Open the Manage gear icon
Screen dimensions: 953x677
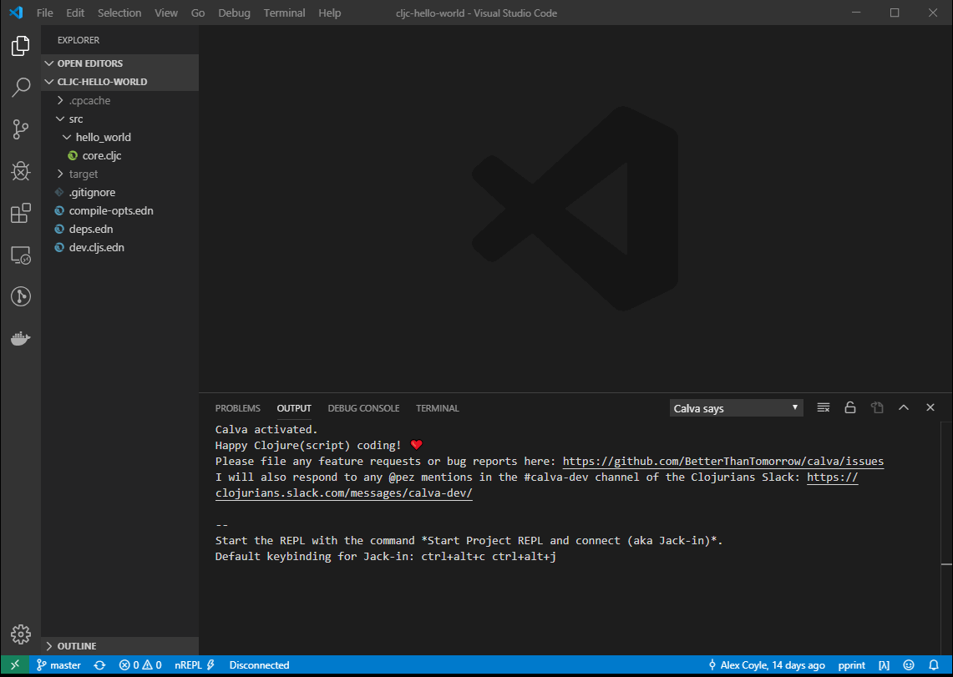[21, 634]
